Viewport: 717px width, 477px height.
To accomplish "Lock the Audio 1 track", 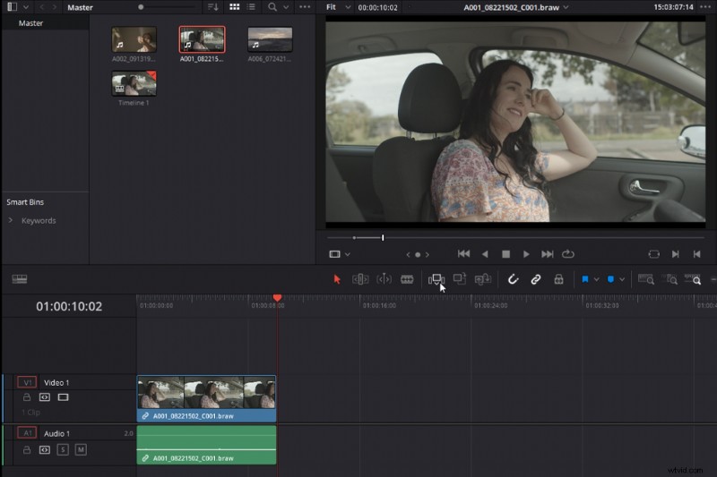I will tap(27, 450).
